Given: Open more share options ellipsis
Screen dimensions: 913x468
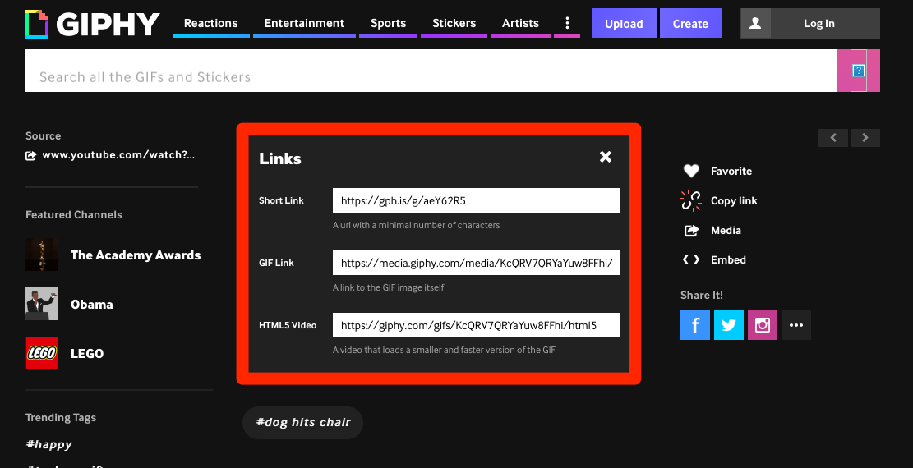Looking at the screenshot, I should pos(796,325).
